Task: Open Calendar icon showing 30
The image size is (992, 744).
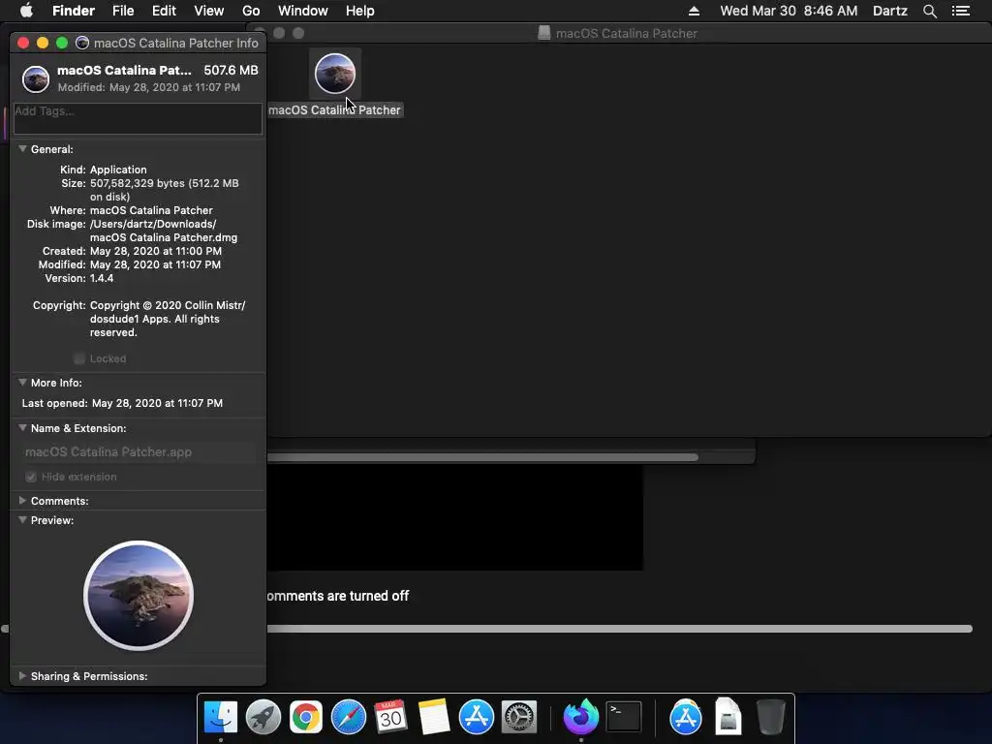Action: pyautogui.click(x=390, y=717)
